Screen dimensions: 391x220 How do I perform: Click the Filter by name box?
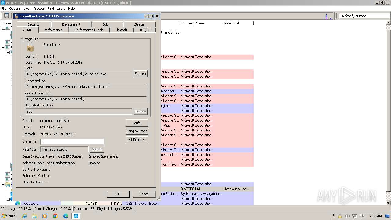point(364,16)
